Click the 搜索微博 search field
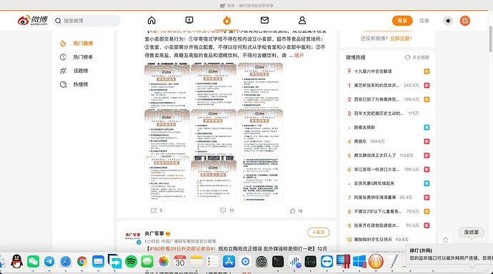Screen dimensions: 493x274 pyautogui.click(x=86, y=21)
